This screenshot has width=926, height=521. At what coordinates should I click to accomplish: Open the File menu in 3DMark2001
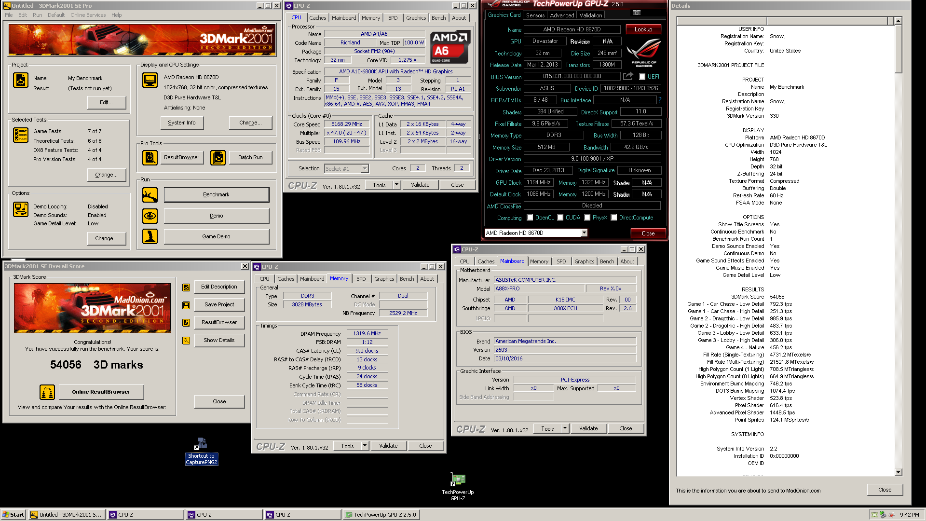pos(9,15)
